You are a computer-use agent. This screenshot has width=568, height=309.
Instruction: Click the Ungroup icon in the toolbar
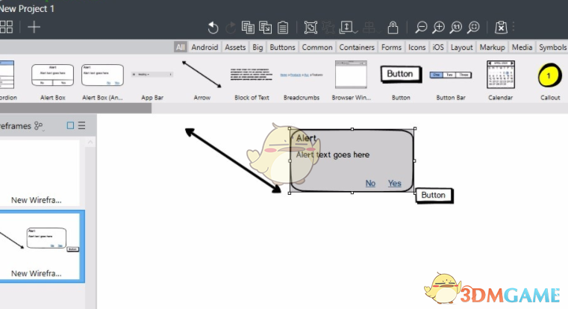tap(328, 28)
